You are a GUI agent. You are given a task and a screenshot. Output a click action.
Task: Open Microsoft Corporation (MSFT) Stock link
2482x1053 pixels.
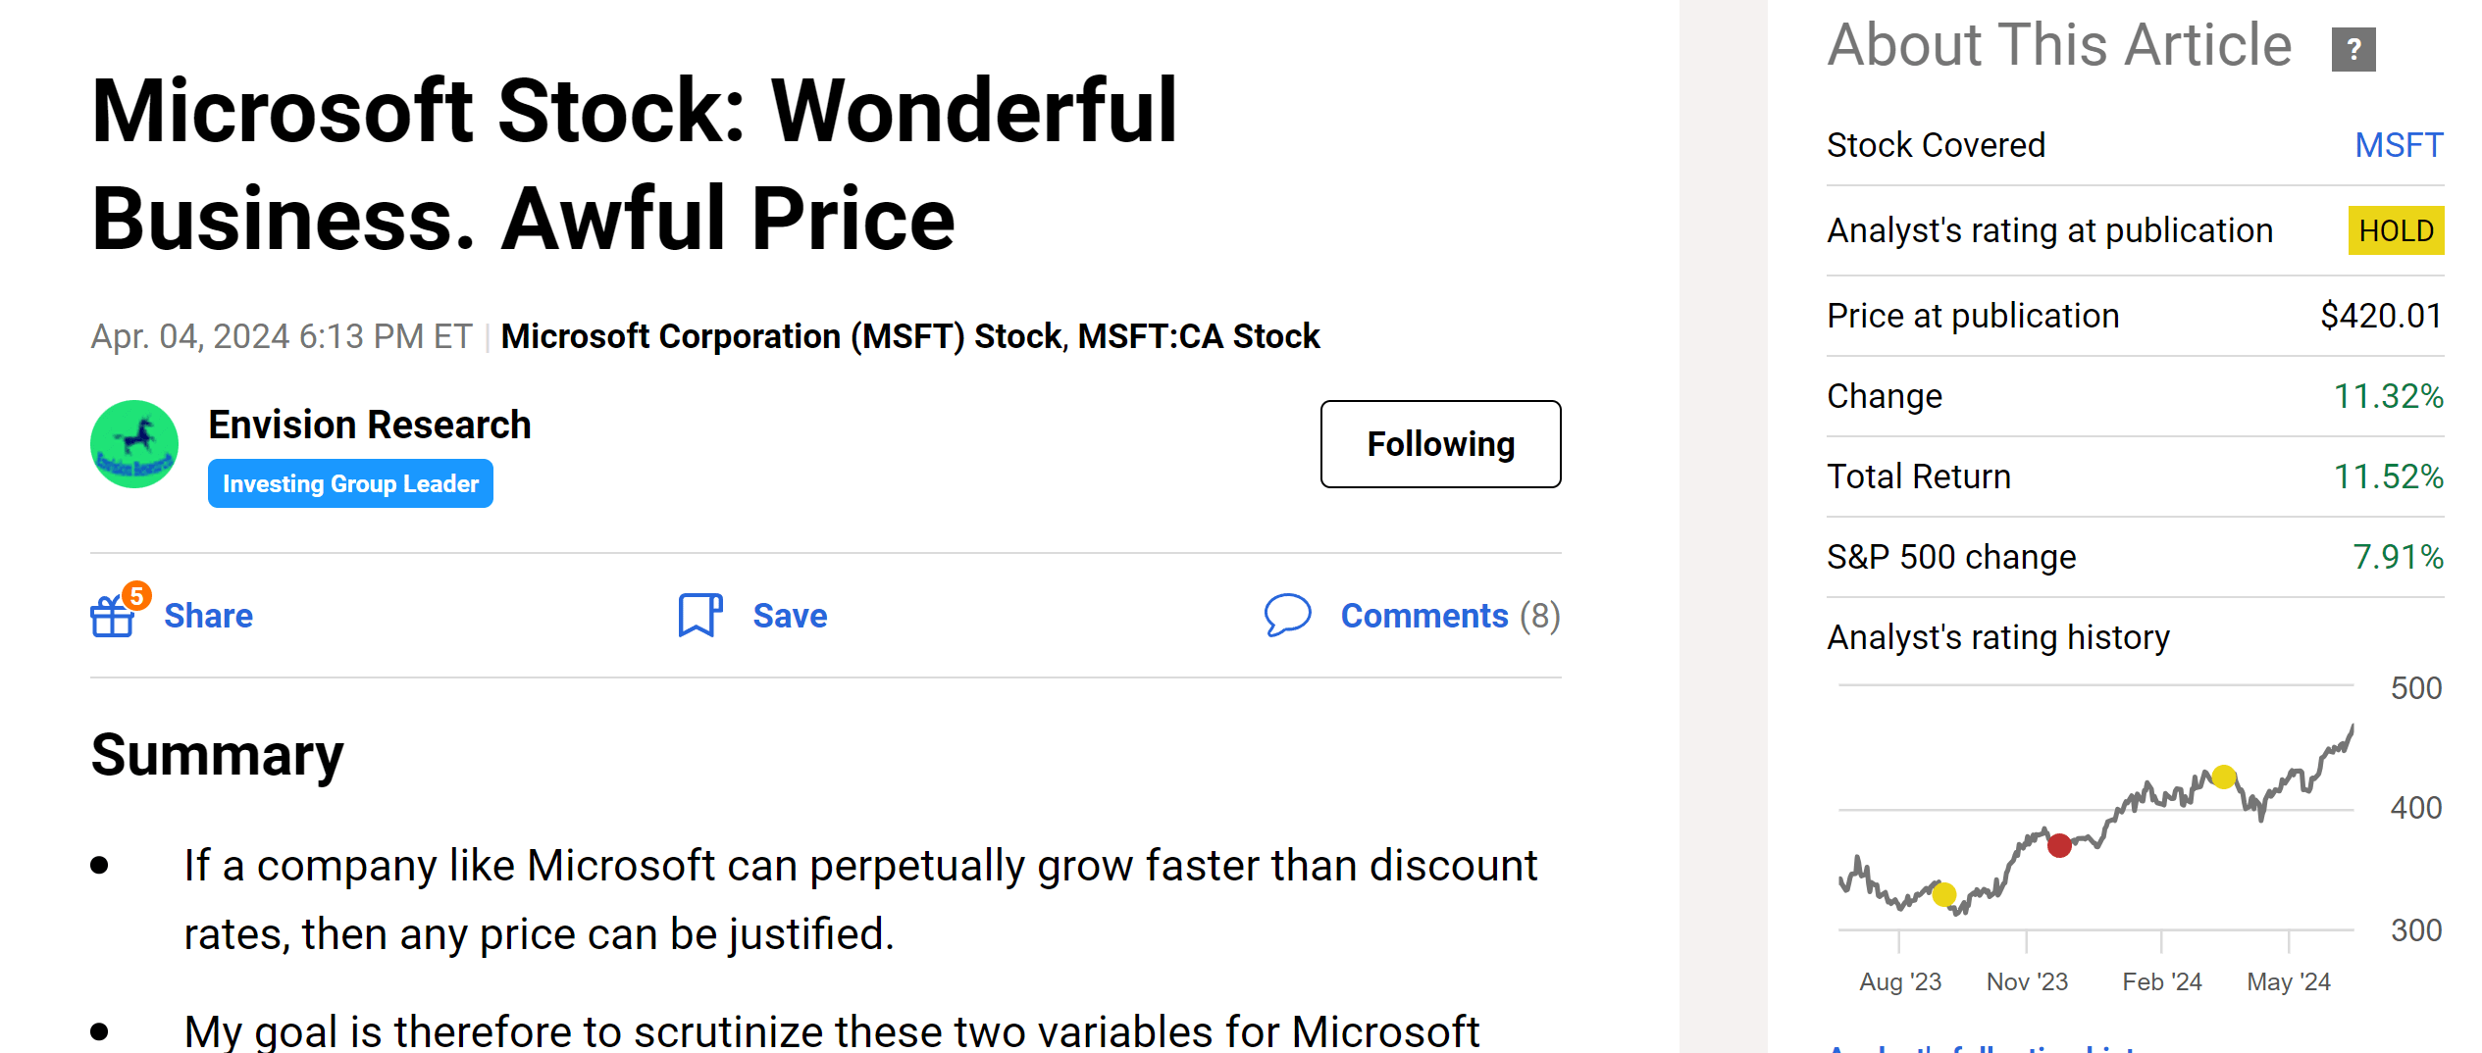pyautogui.click(x=781, y=336)
